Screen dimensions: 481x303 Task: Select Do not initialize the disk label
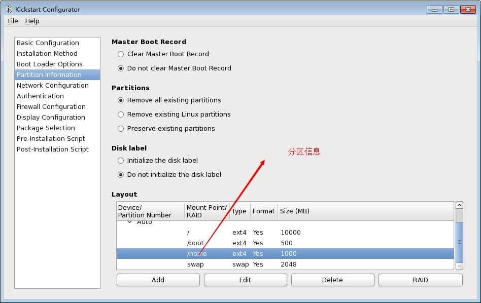click(x=121, y=175)
